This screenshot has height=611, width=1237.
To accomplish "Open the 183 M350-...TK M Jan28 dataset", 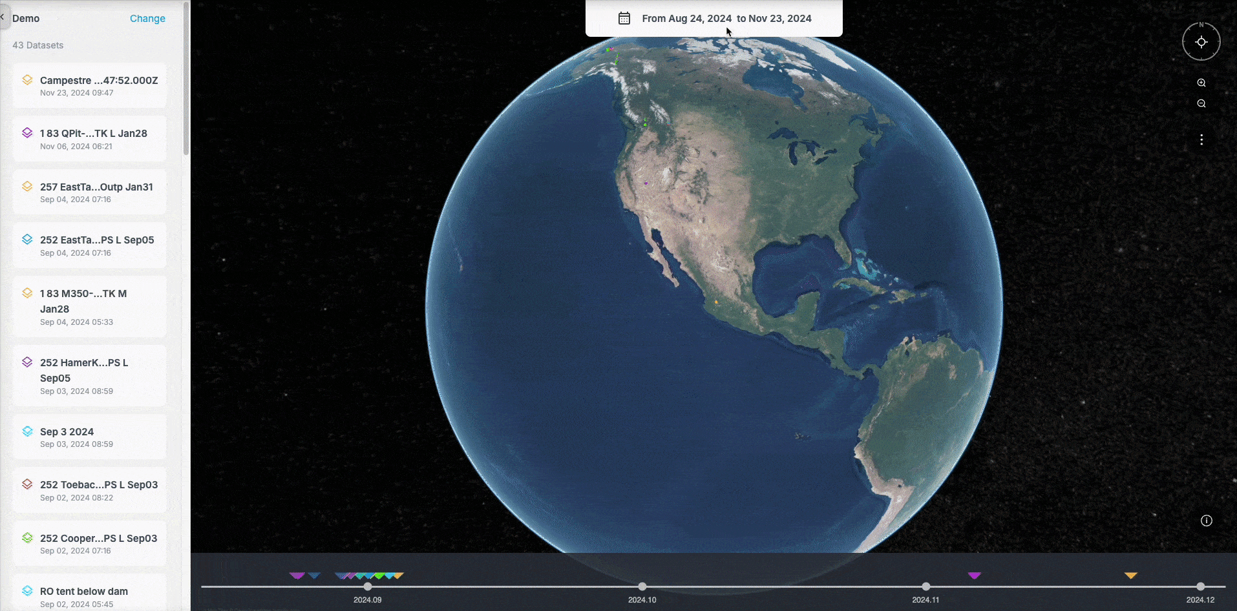I will (90, 307).
